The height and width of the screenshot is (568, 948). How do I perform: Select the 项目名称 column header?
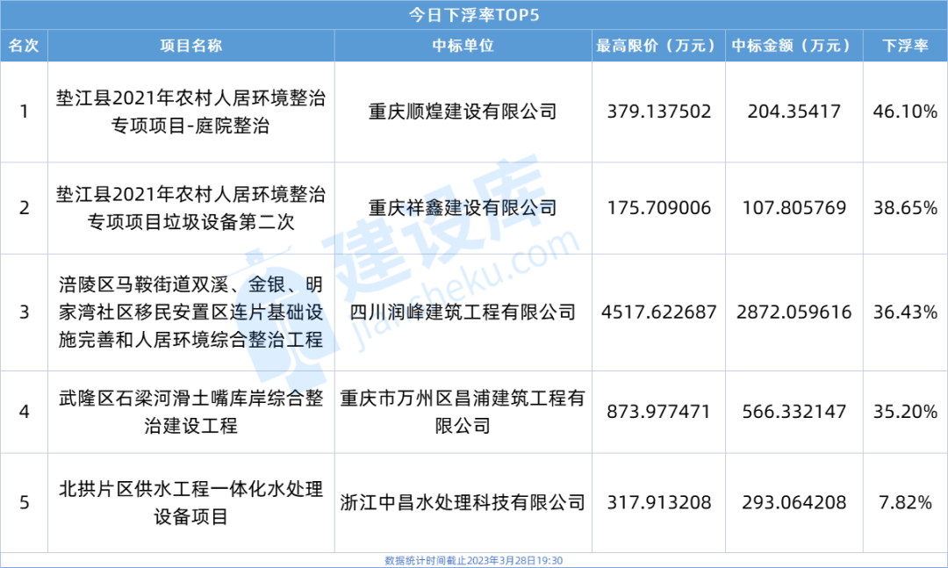[x=191, y=47]
